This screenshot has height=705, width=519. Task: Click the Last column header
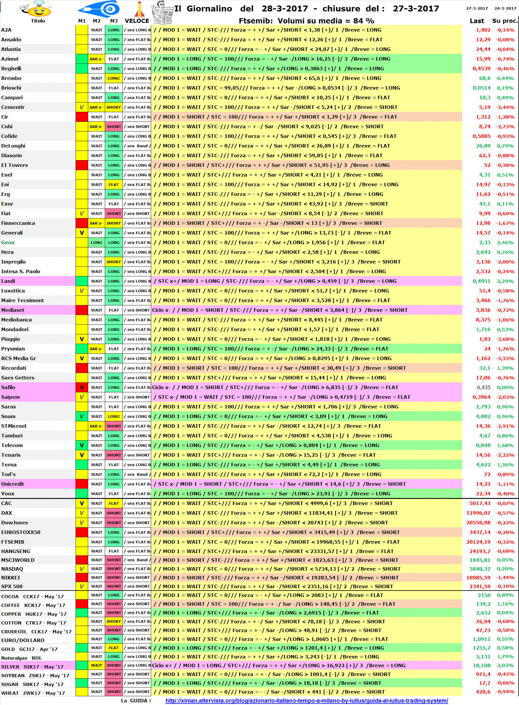click(477, 21)
